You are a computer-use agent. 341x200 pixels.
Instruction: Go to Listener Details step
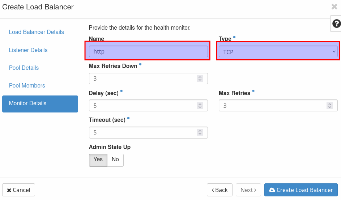(x=28, y=50)
